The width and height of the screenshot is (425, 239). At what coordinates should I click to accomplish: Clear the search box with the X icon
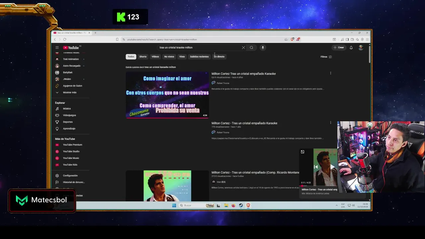pos(243,47)
